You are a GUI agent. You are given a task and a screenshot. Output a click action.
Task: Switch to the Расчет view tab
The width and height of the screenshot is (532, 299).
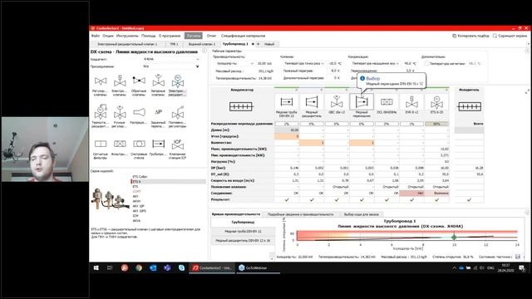pos(194,36)
